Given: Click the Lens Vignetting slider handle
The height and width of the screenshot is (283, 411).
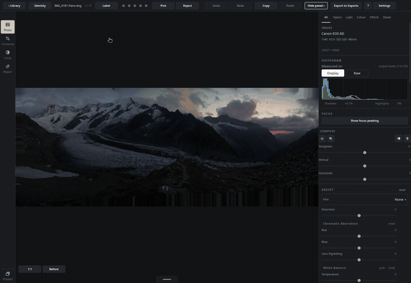Looking at the screenshot, I should click(359, 260).
